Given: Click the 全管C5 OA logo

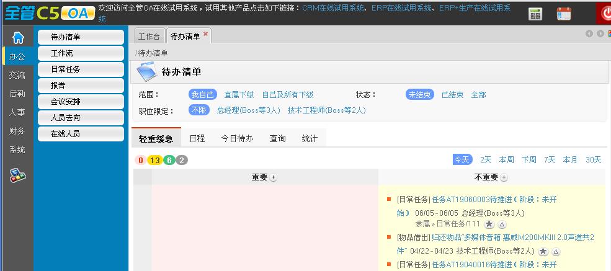Looking at the screenshot, I should (x=50, y=13).
